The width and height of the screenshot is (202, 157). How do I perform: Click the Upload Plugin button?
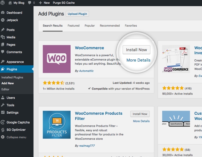(77, 14)
